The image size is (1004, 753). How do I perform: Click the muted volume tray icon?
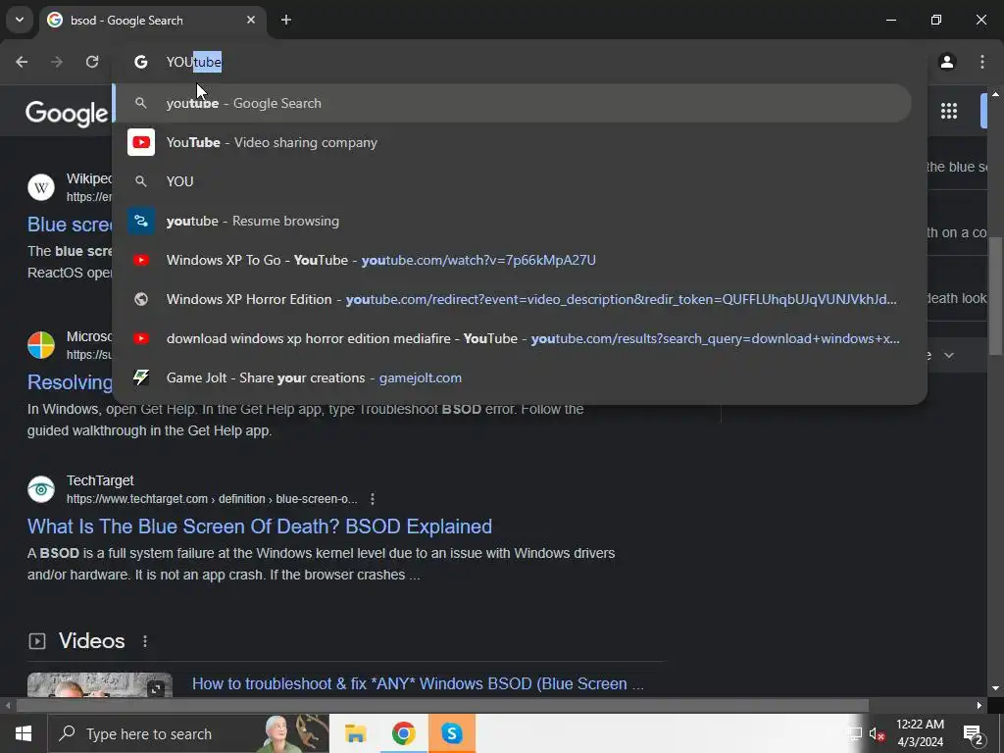pyautogui.click(x=877, y=734)
